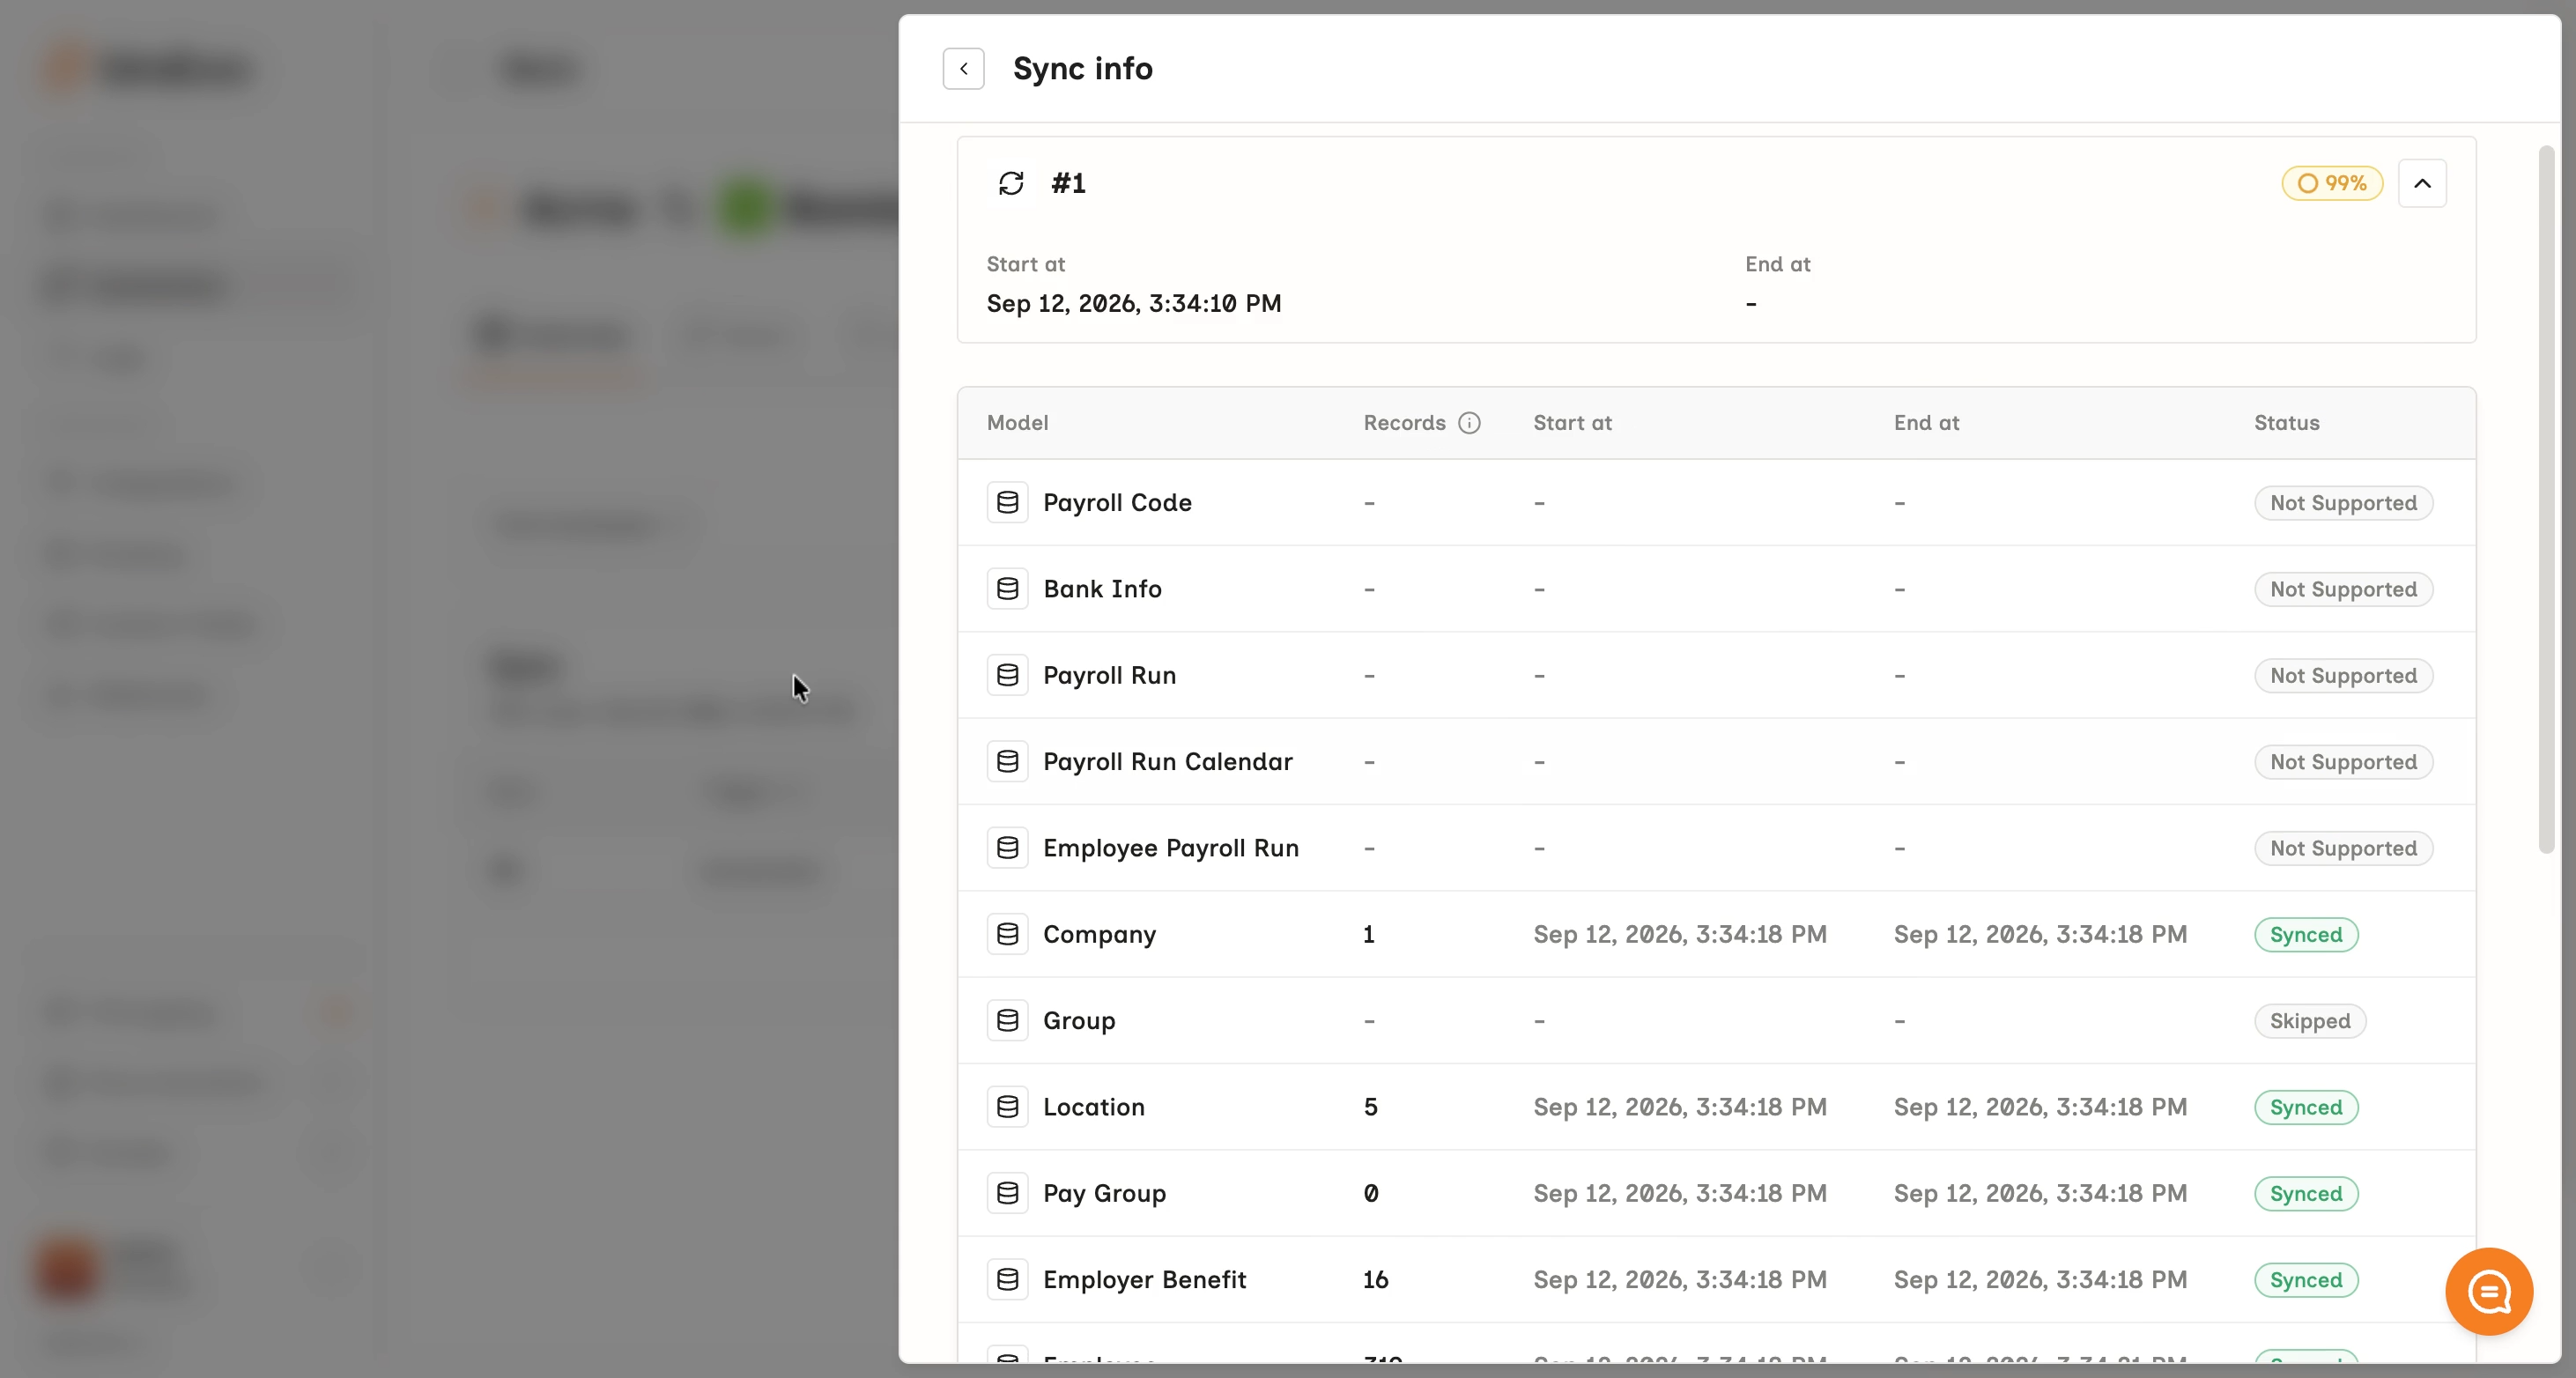
Task: Click the Employee Payroll Run model name
Action: click(x=1171, y=848)
